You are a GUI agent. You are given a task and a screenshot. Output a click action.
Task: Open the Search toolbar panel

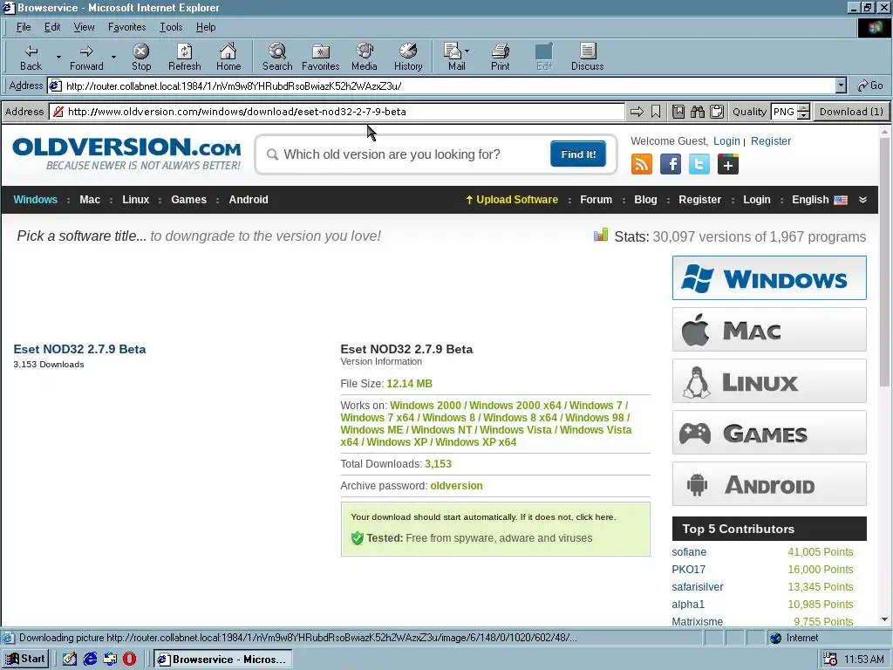tap(277, 57)
